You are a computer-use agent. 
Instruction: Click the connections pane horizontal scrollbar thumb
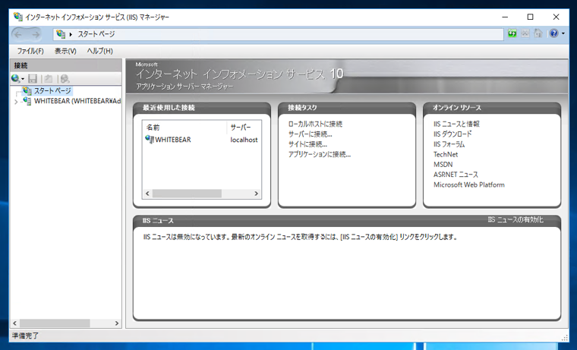pos(55,323)
